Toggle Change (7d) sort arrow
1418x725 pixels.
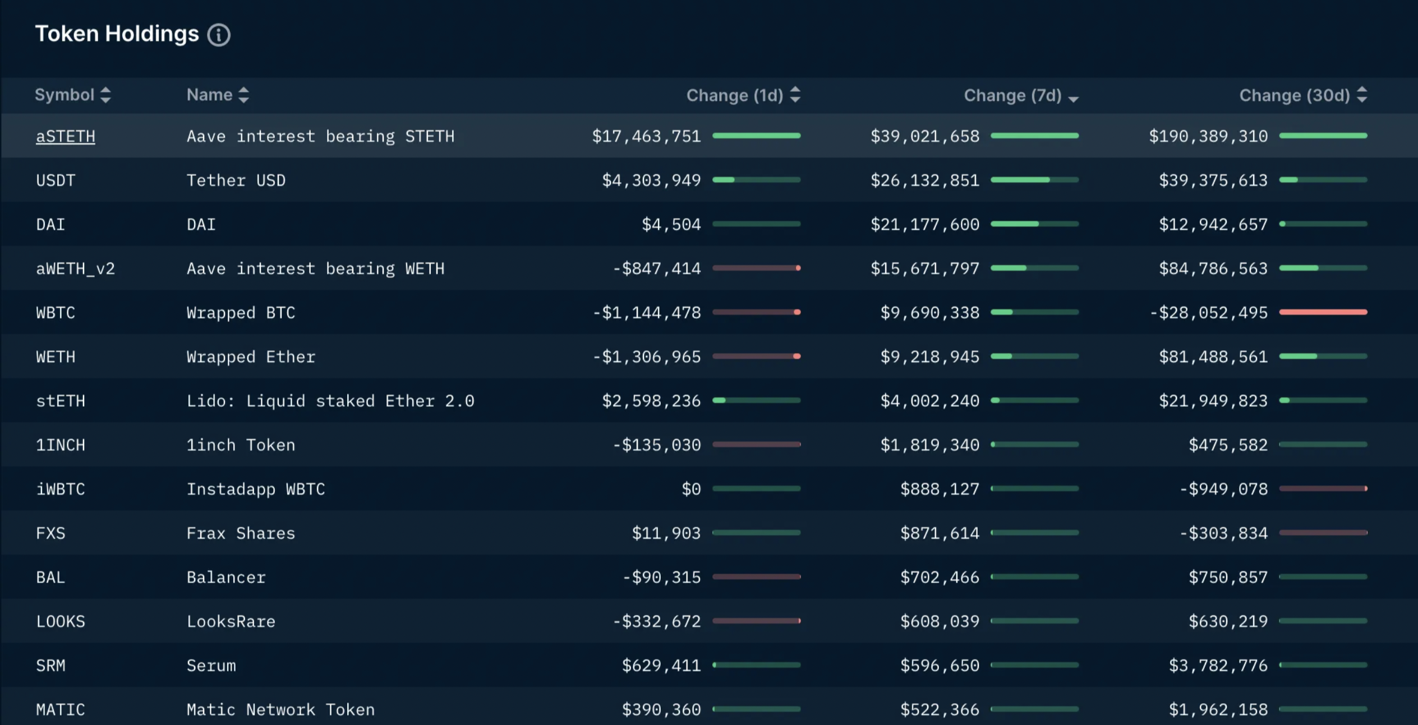pyautogui.click(x=1073, y=99)
